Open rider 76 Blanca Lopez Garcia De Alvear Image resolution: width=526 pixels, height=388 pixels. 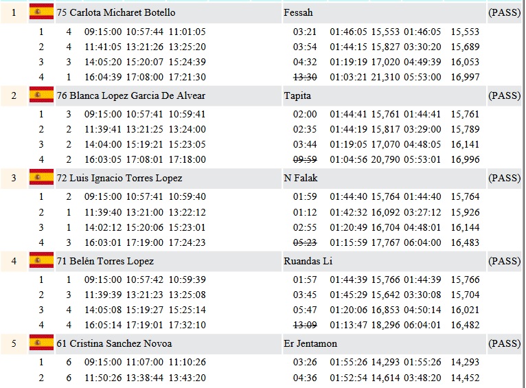131,95
